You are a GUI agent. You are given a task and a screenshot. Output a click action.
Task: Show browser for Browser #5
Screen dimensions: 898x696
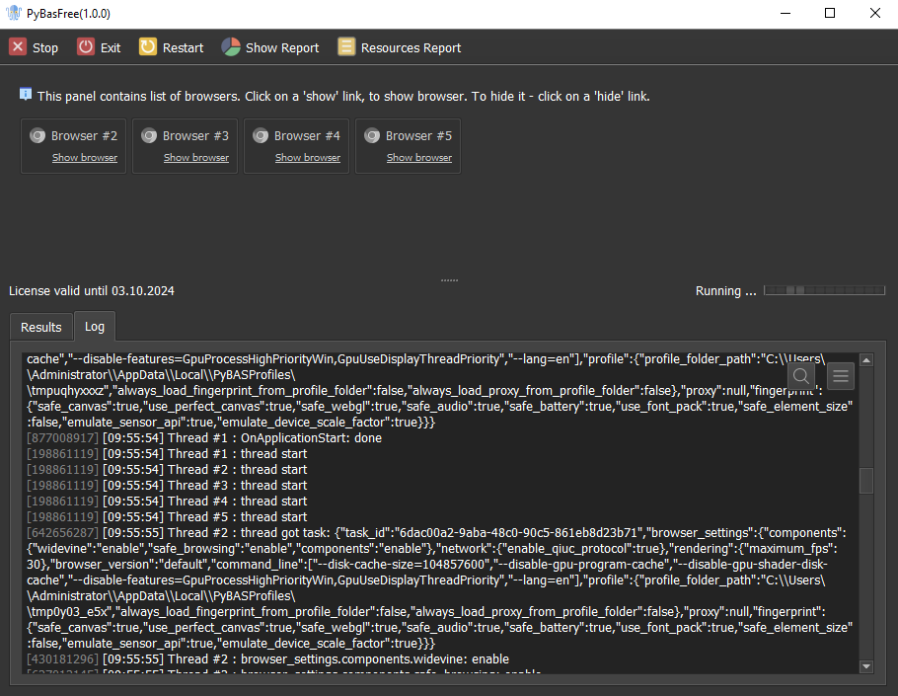tap(419, 158)
